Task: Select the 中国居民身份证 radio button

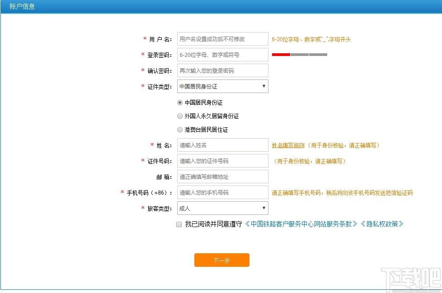Action: tap(180, 102)
